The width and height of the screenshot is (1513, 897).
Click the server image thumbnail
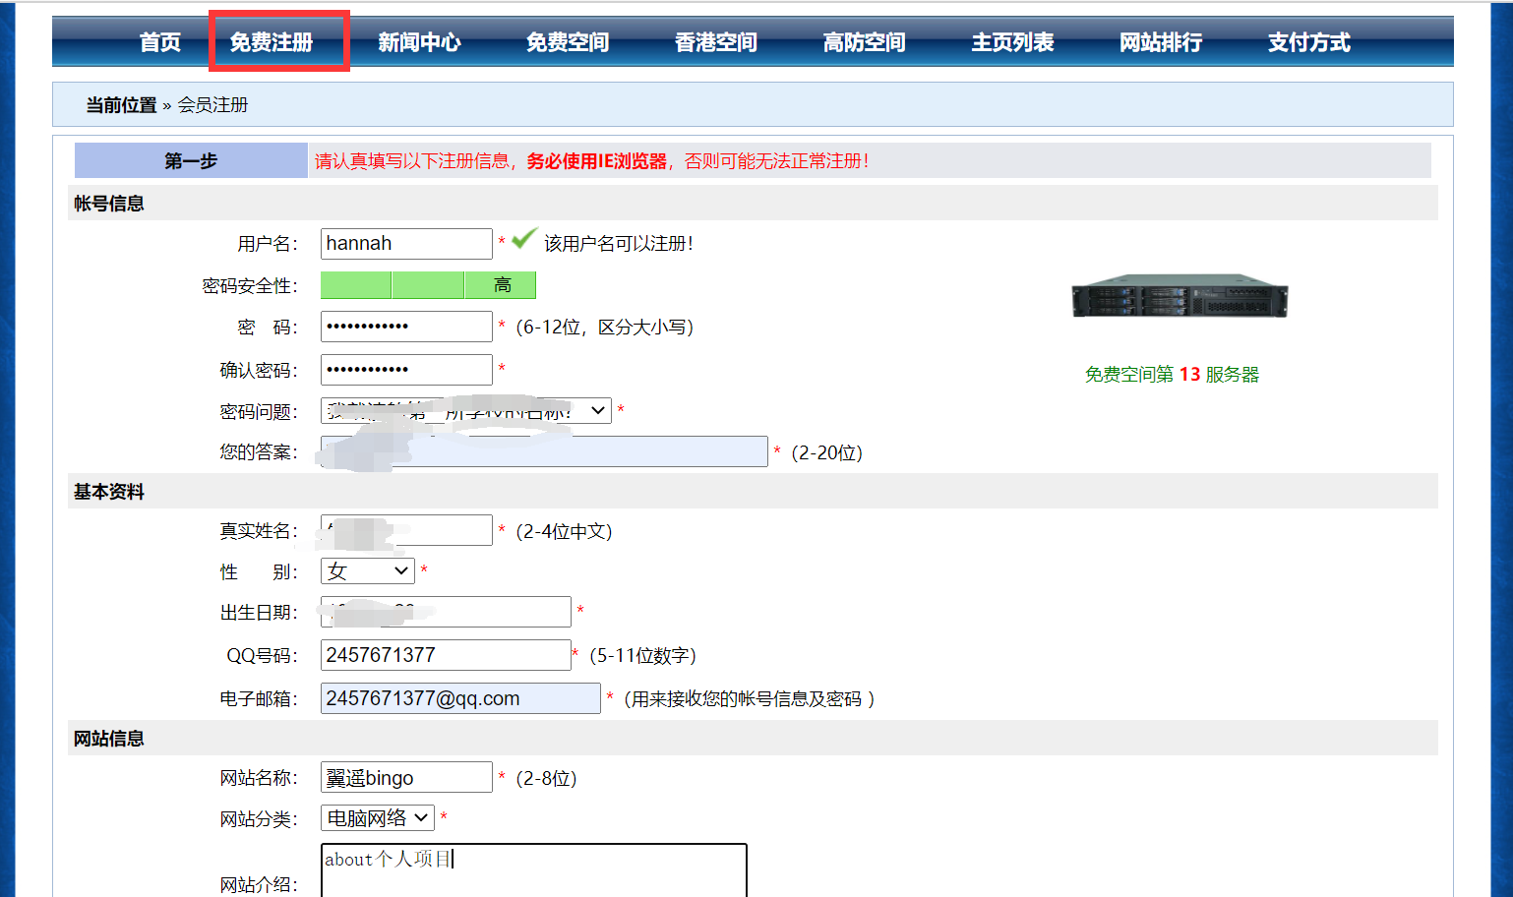(x=1180, y=296)
